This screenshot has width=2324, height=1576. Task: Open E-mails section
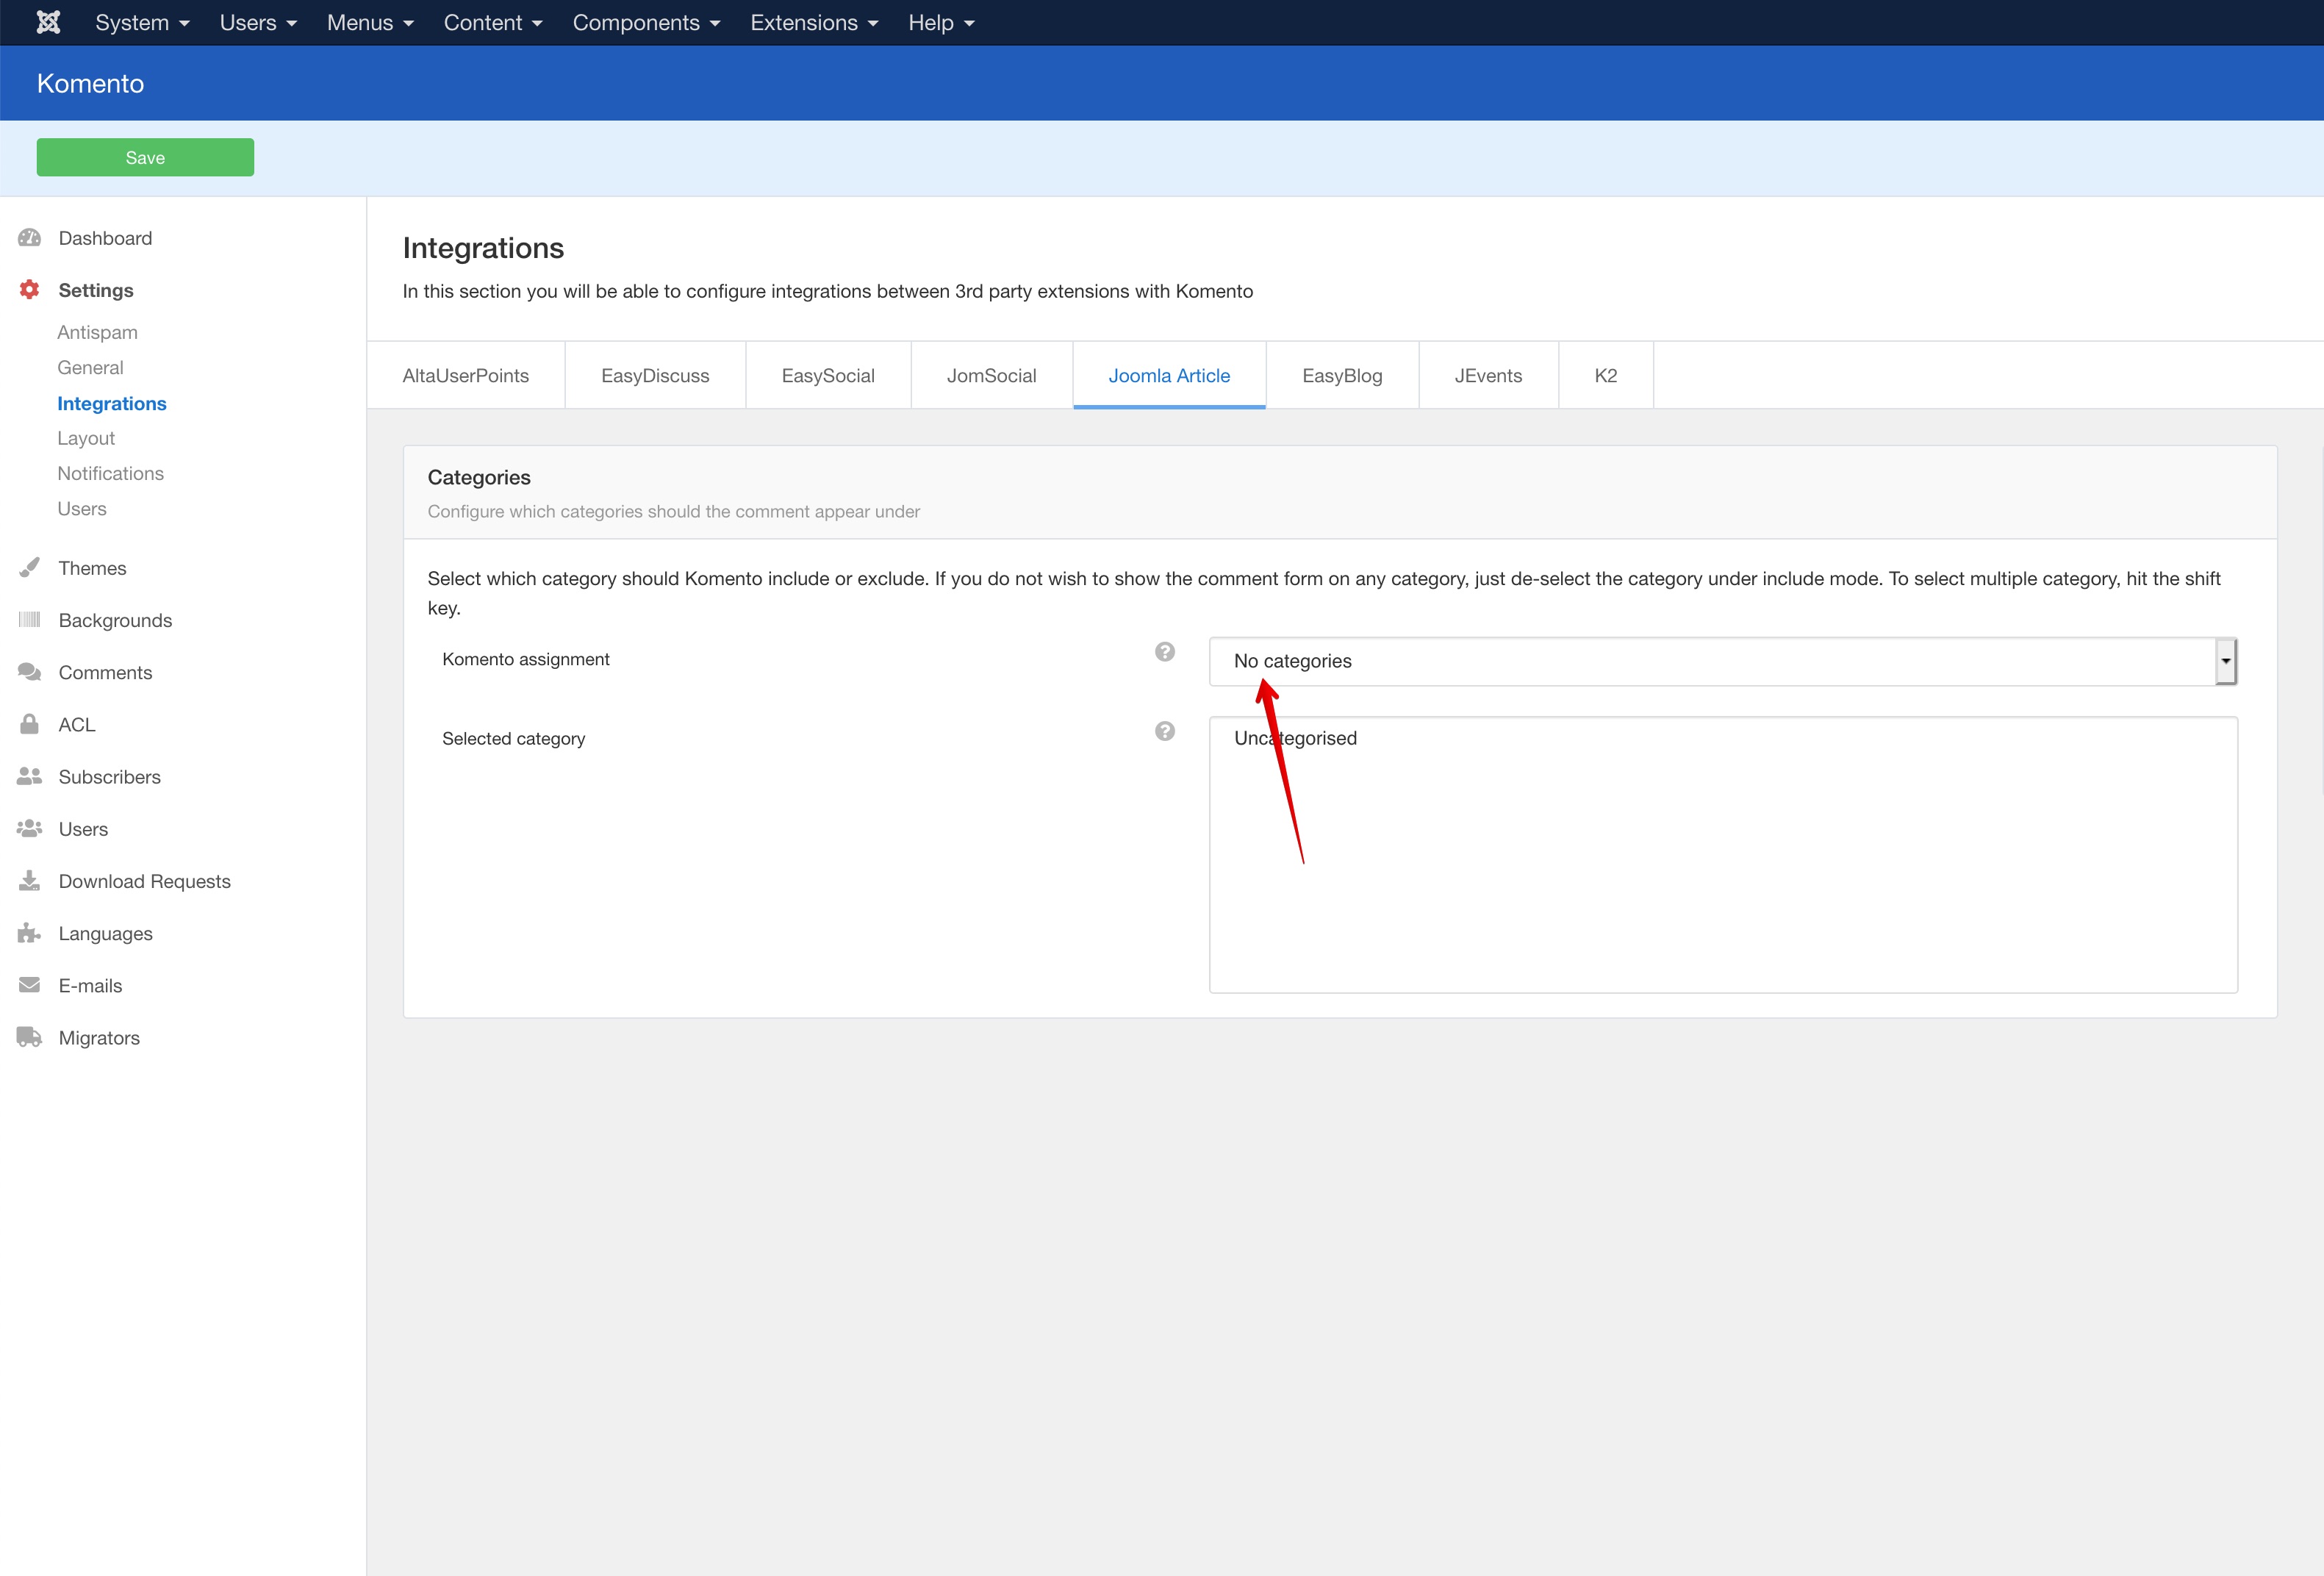point(90,985)
